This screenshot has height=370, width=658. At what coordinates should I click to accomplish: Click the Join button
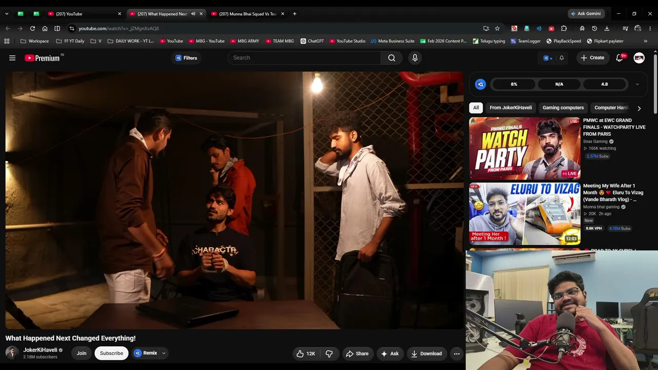[x=82, y=354]
